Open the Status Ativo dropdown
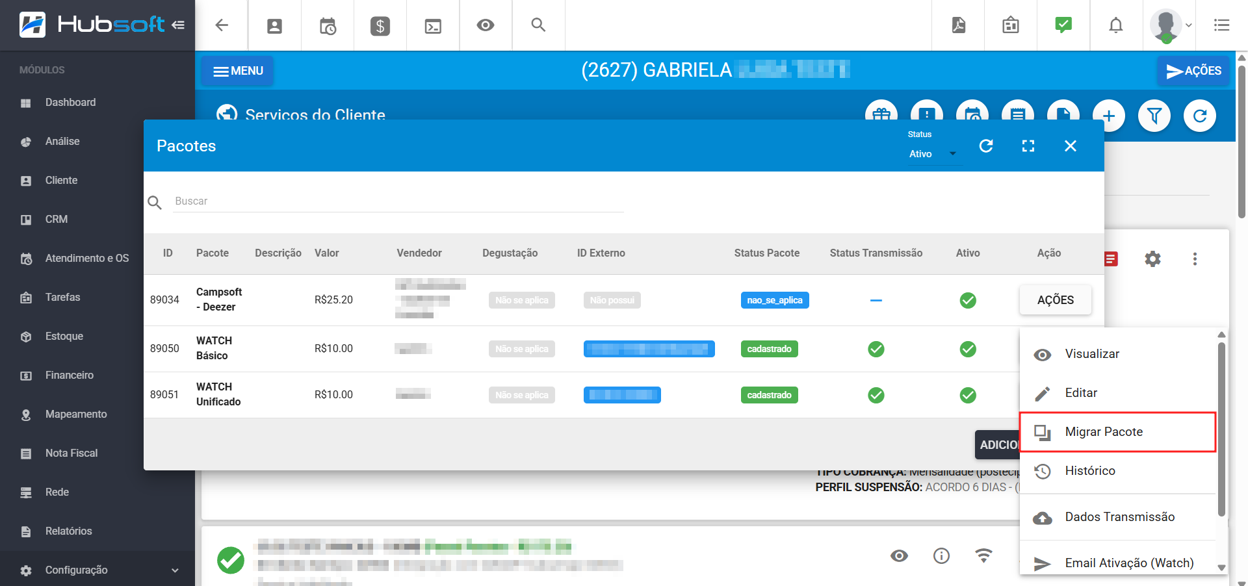This screenshot has height=586, width=1248. coord(933,154)
